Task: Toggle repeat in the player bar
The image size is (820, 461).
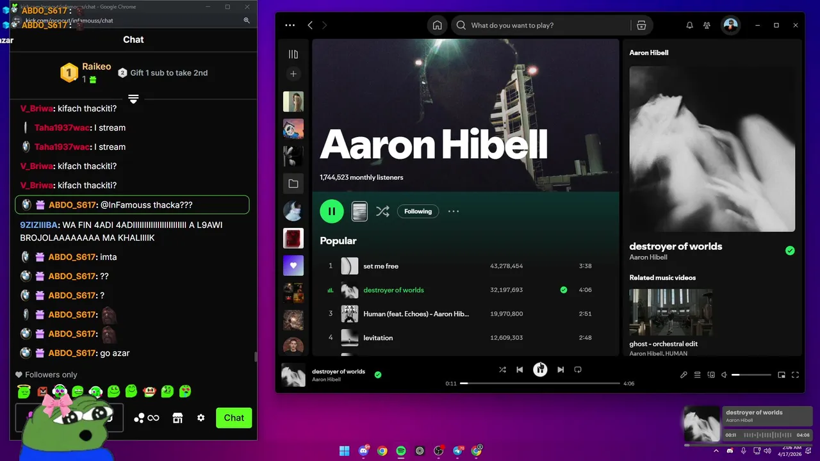Action: [578, 369]
